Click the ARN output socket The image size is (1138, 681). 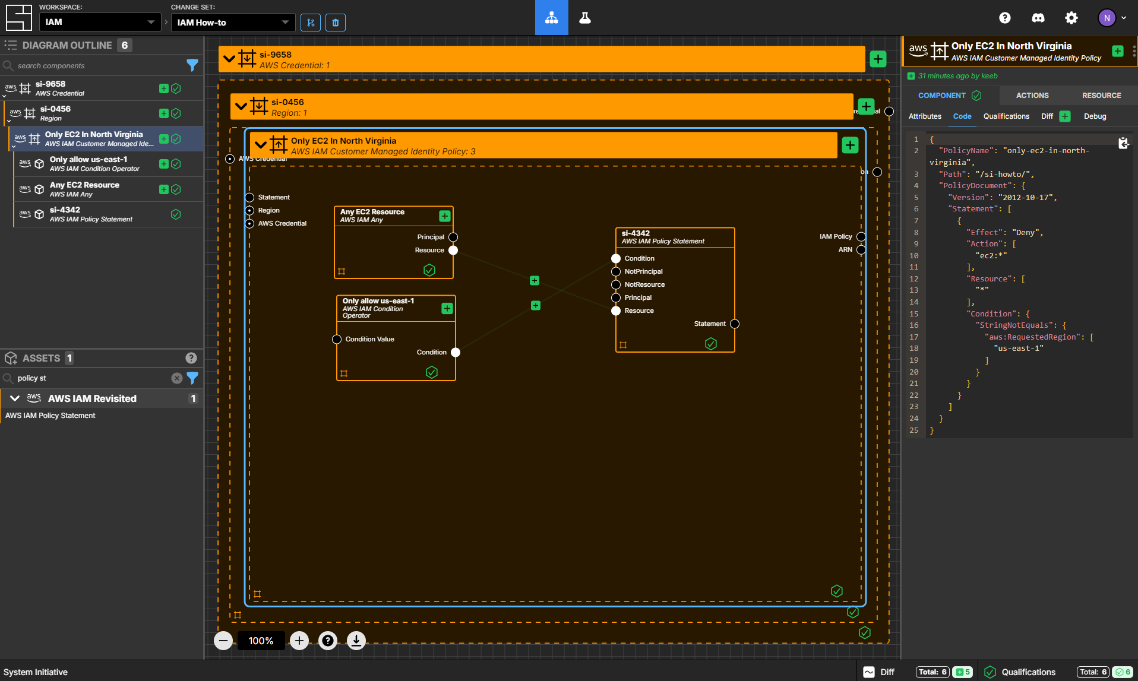coord(861,249)
